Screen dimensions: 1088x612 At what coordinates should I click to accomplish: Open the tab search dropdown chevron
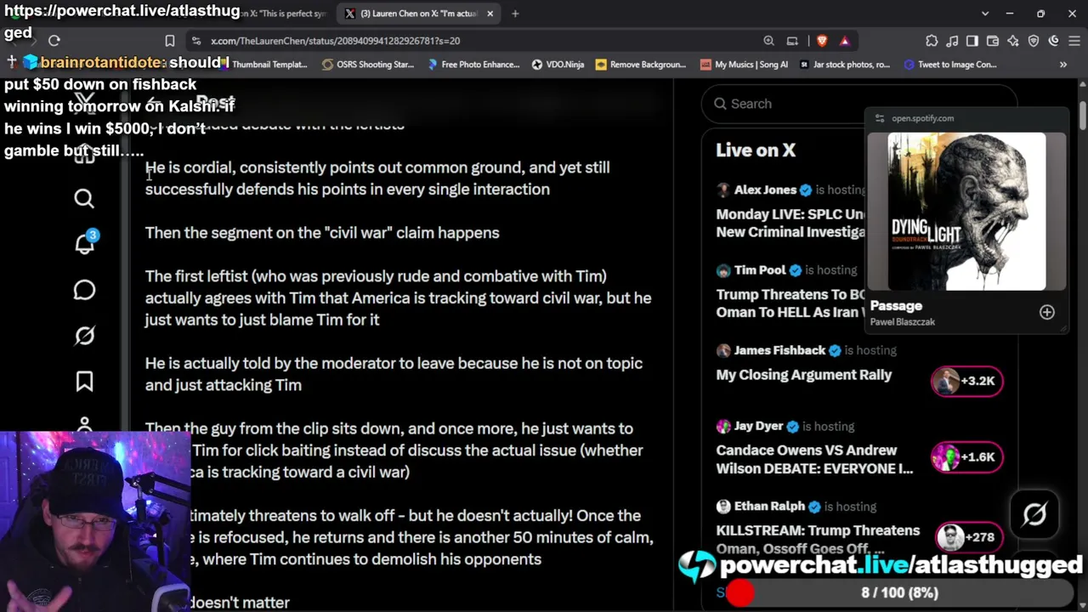coord(985,14)
